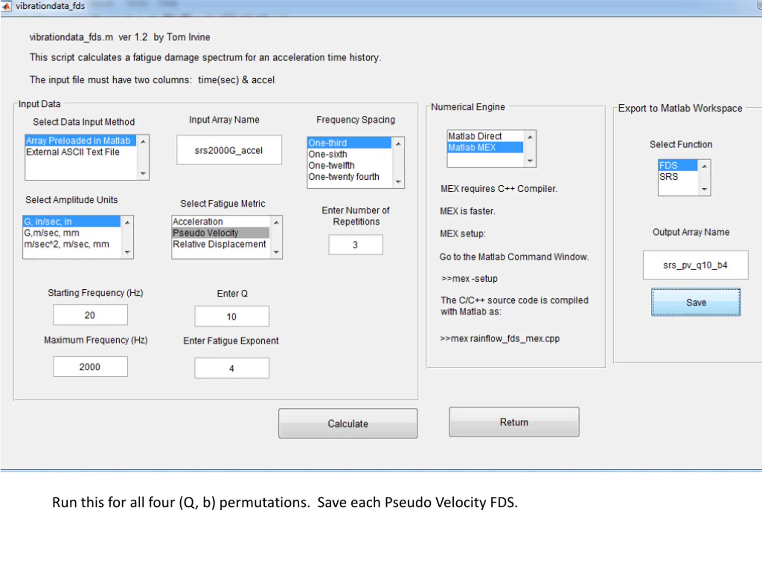This screenshot has height=571, width=762.
Task: Click the Return button
Action: 514,422
